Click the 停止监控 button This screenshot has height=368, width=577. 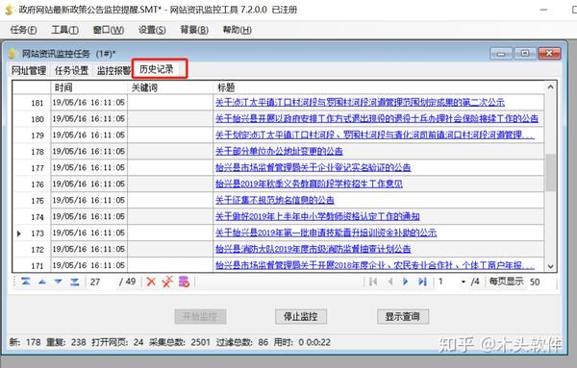tap(301, 316)
